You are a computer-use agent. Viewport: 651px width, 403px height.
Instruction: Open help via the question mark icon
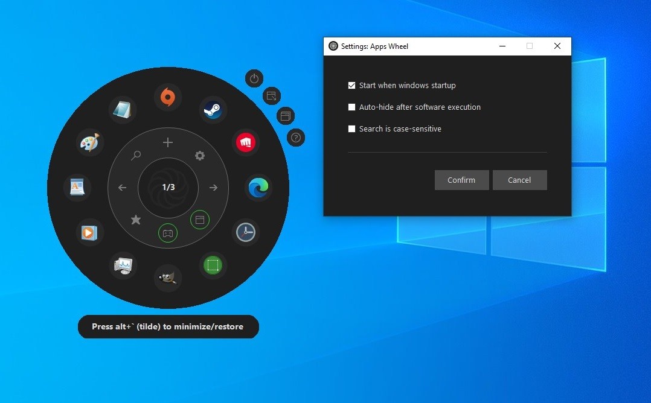coord(295,138)
